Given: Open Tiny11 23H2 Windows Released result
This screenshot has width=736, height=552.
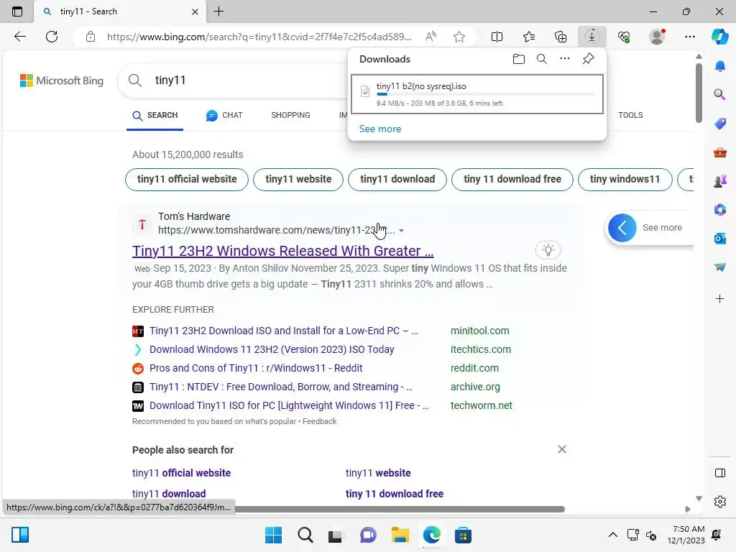Looking at the screenshot, I should 283,251.
